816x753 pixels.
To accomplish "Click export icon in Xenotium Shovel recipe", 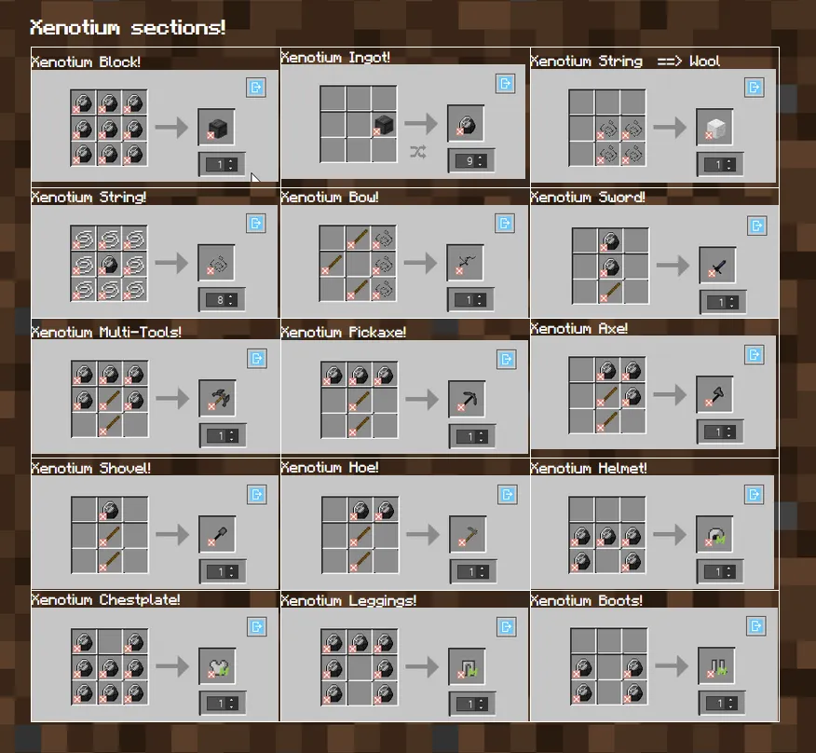I will [x=257, y=495].
